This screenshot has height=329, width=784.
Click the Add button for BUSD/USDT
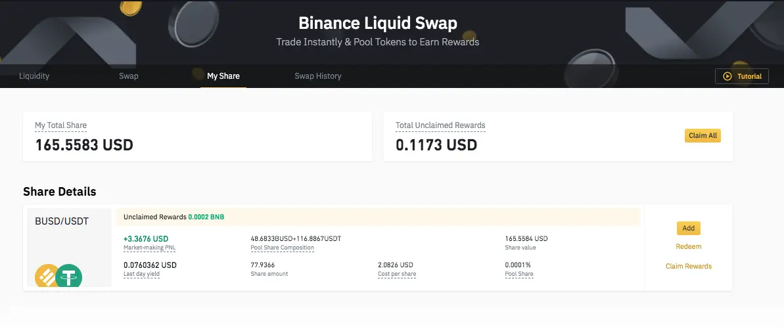(689, 228)
